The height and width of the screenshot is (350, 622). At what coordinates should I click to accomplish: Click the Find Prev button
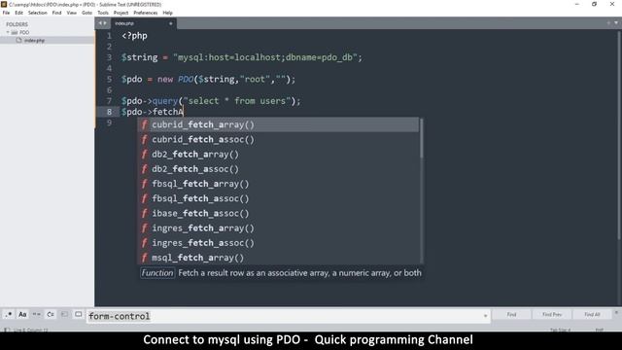point(552,315)
